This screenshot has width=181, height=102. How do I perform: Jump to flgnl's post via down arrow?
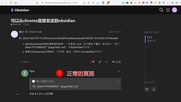[x=118, y=71]
